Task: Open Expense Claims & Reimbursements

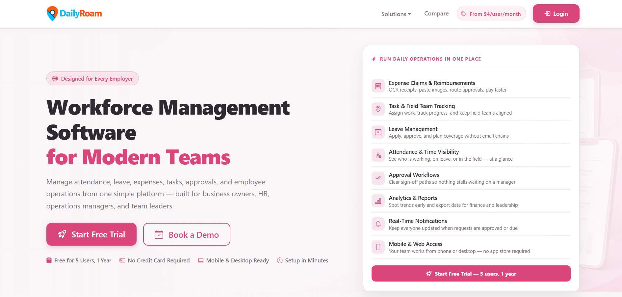Action: pyautogui.click(x=471, y=86)
